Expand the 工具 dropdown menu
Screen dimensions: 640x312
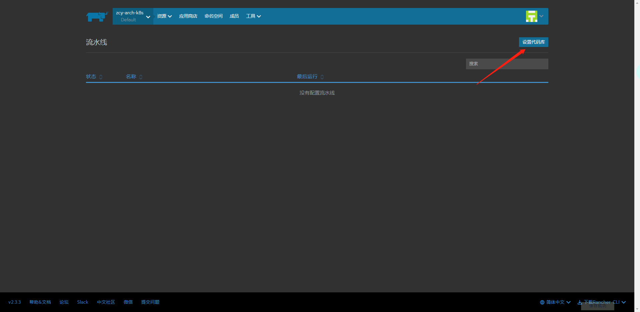pos(253,16)
